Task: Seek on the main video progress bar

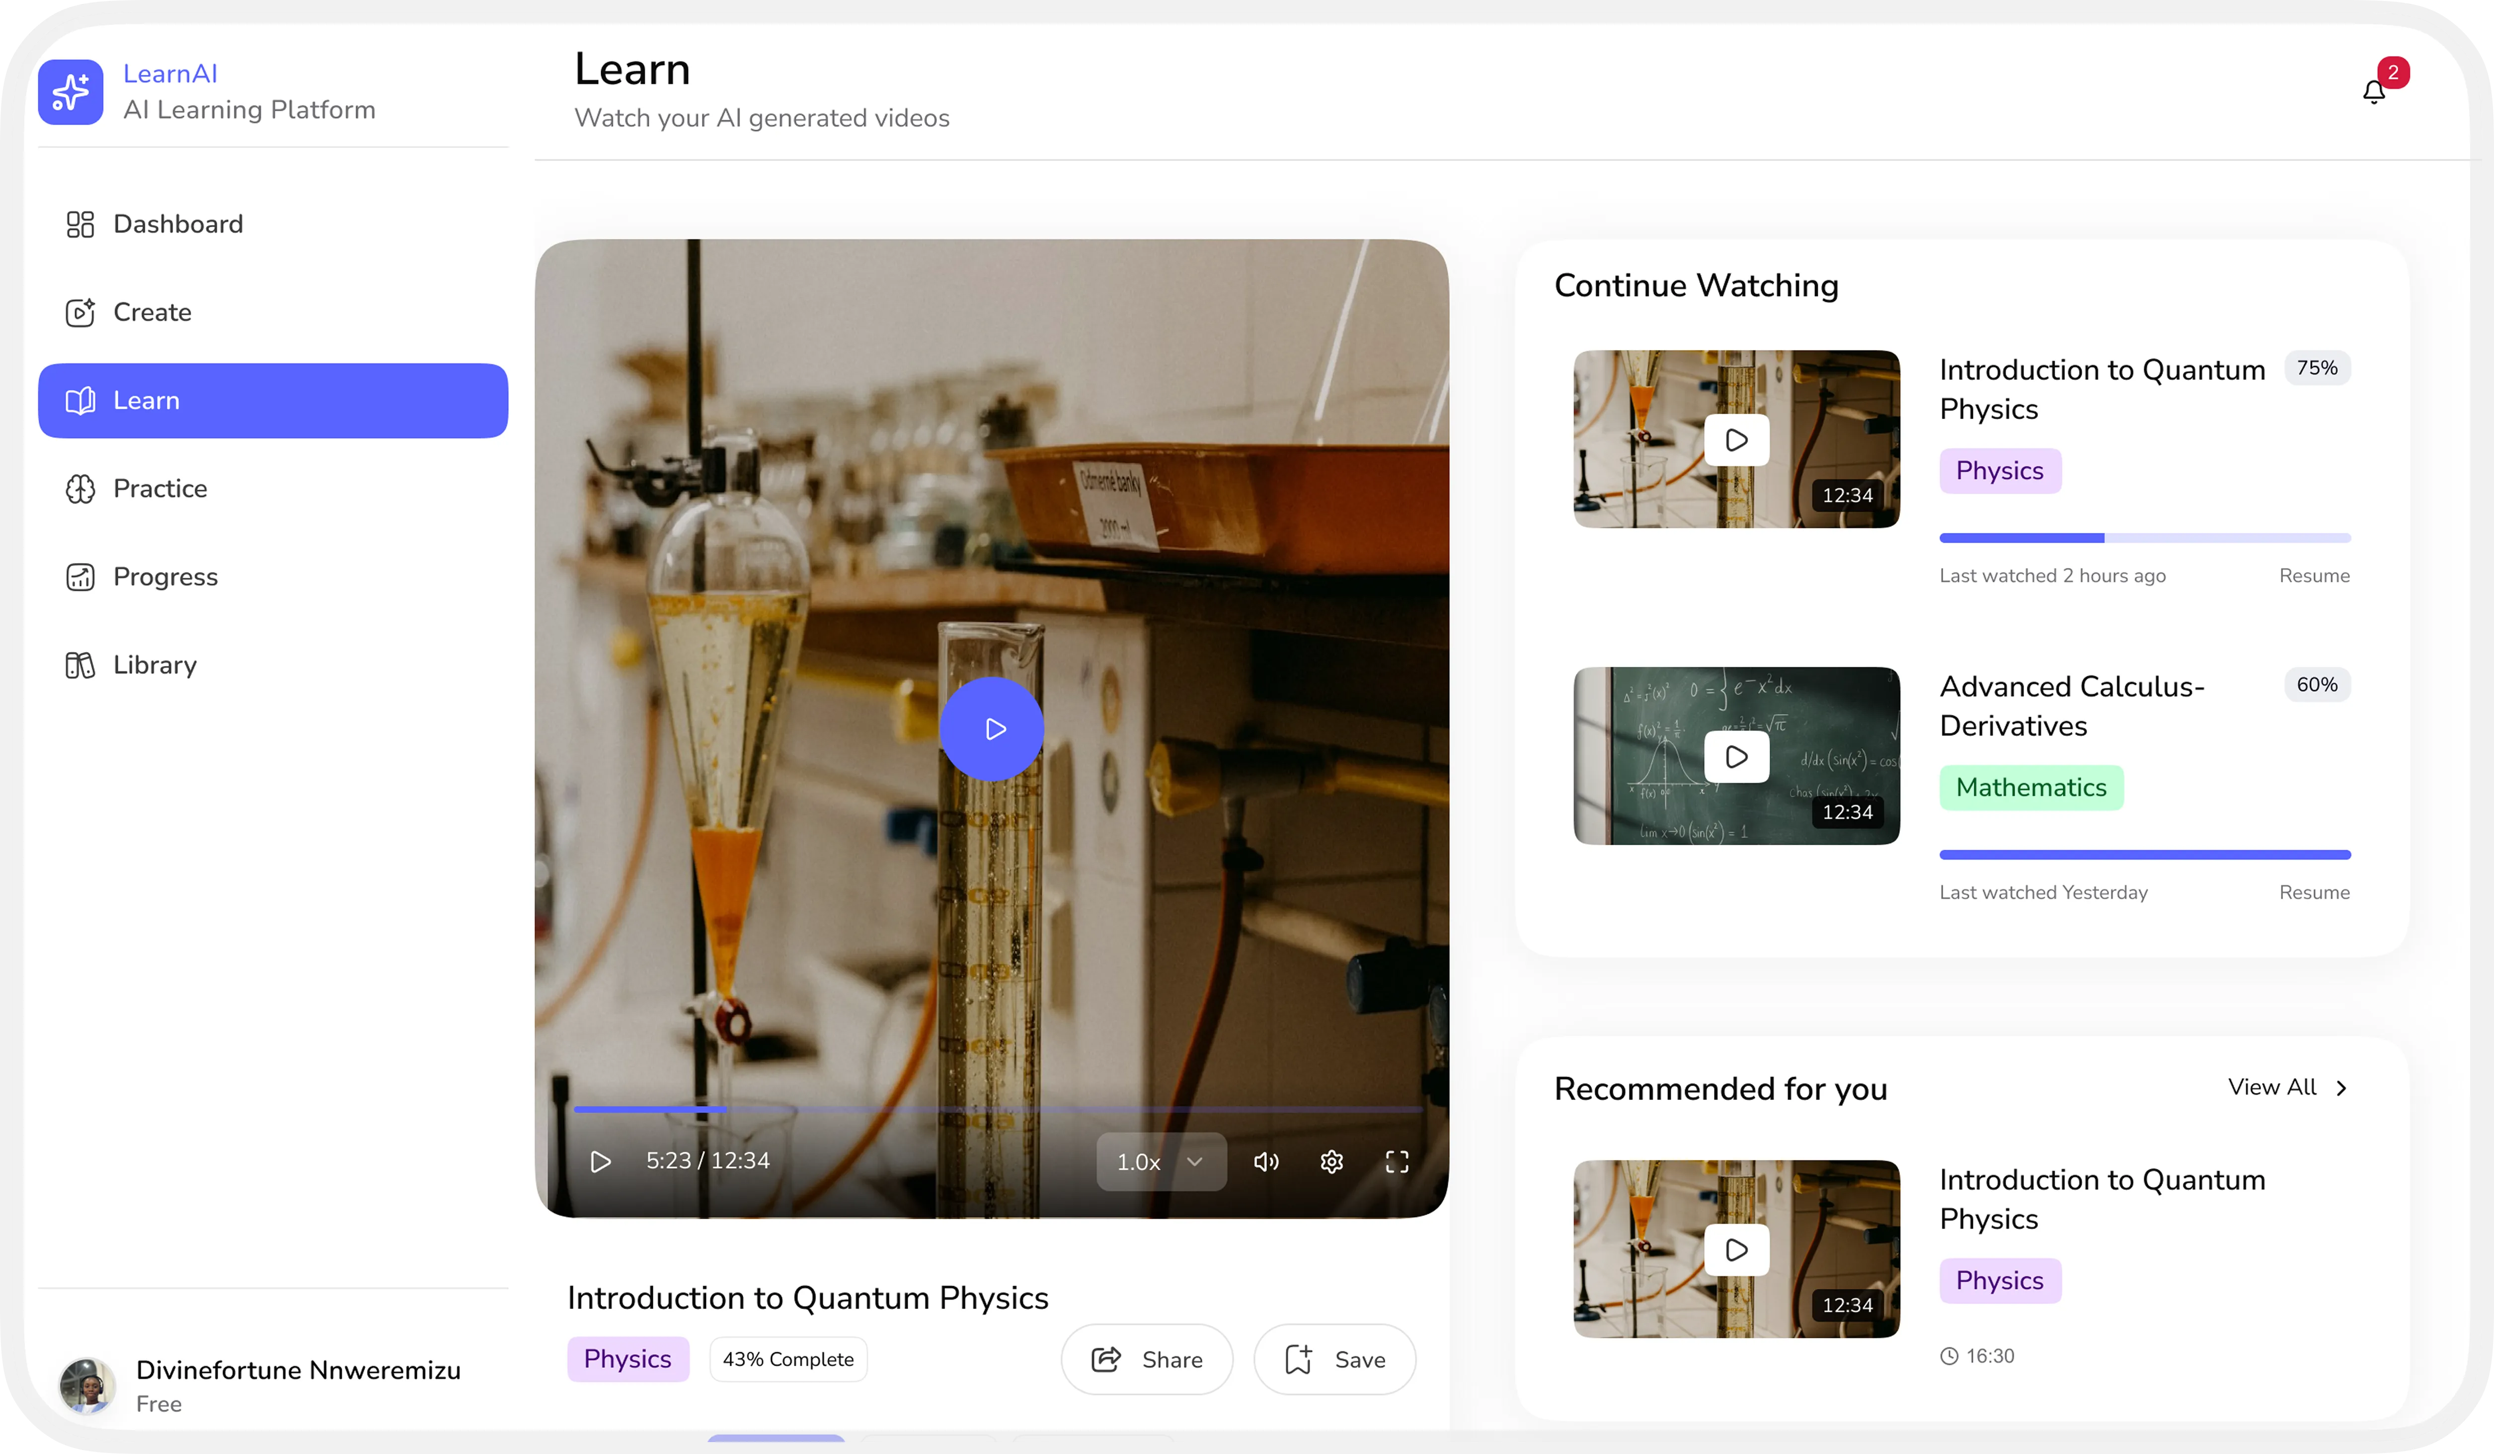Action: pyautogui.click(x=998, y=1110)
